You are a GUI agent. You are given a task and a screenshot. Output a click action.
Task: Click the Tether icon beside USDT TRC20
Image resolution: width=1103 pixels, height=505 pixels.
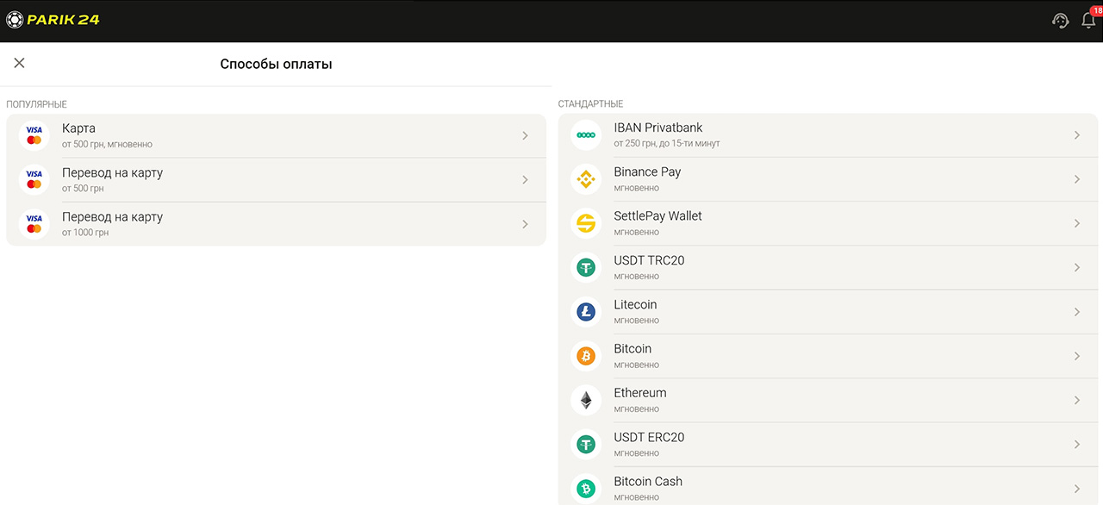586,268
